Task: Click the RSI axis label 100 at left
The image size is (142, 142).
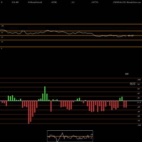Action: point(2,26)
